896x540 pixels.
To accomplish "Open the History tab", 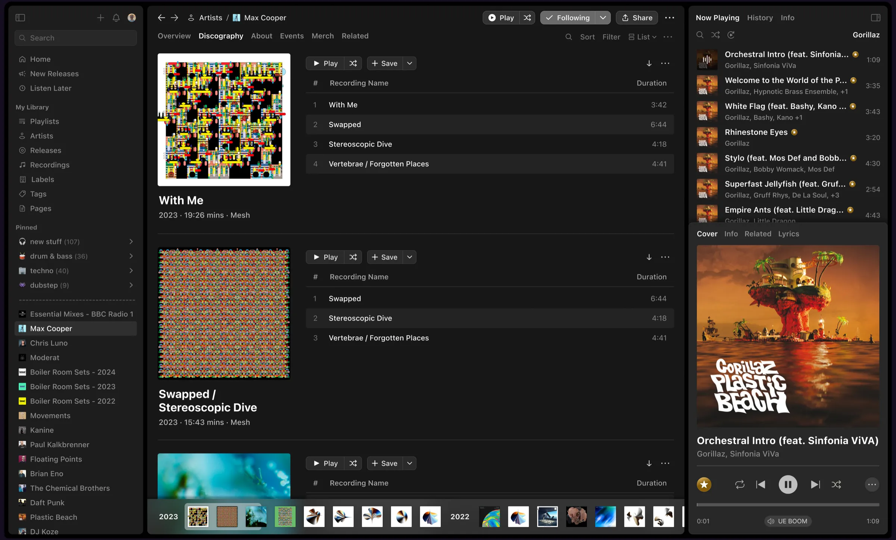I will (x=760, y=18).
